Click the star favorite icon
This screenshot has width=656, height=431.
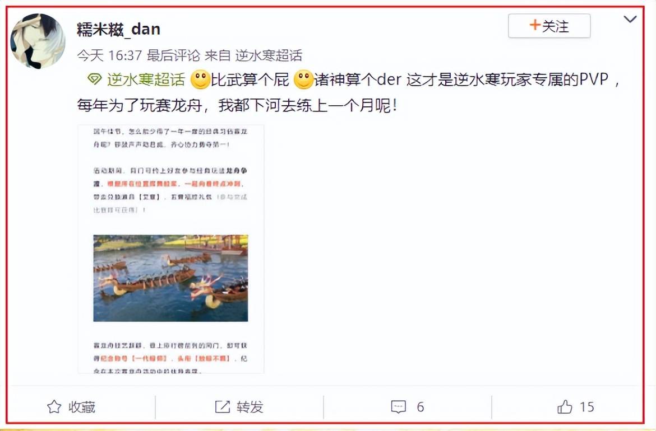(x=54, y=406)
